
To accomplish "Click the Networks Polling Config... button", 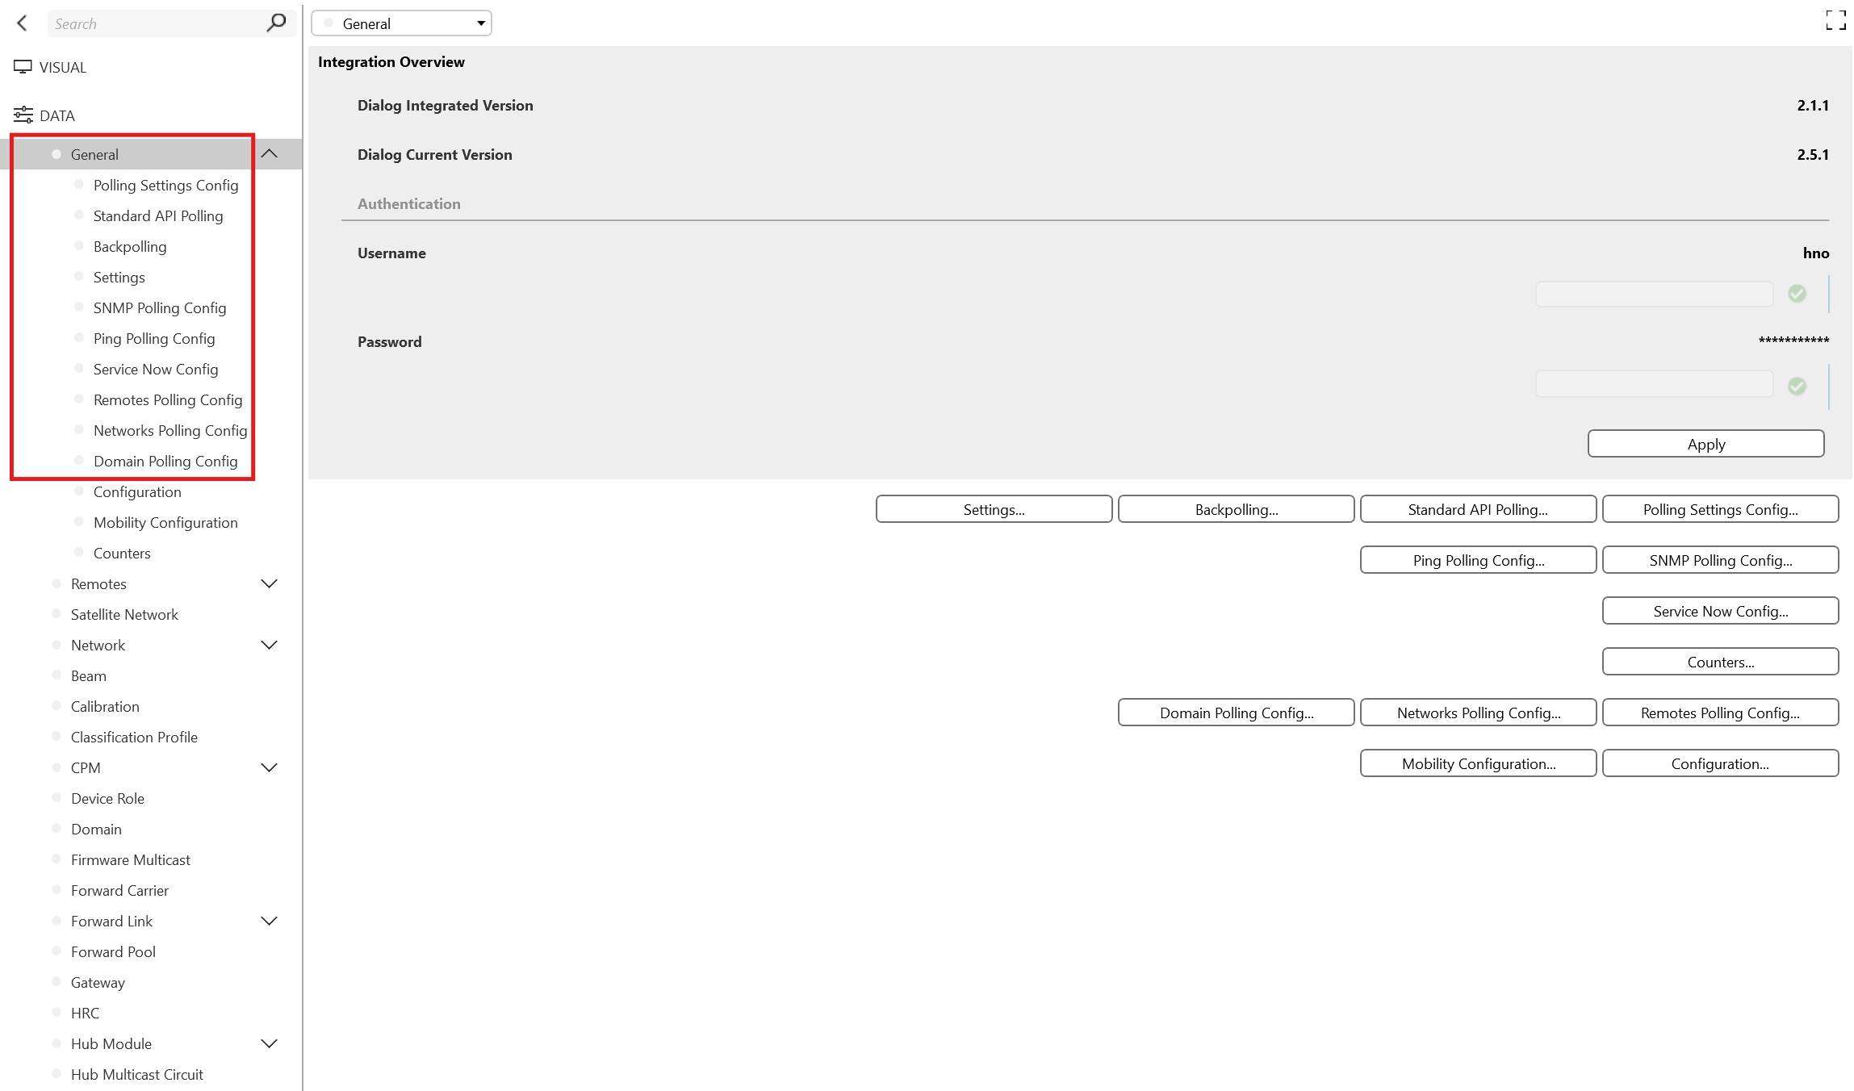I will [x=1478, y=713].
